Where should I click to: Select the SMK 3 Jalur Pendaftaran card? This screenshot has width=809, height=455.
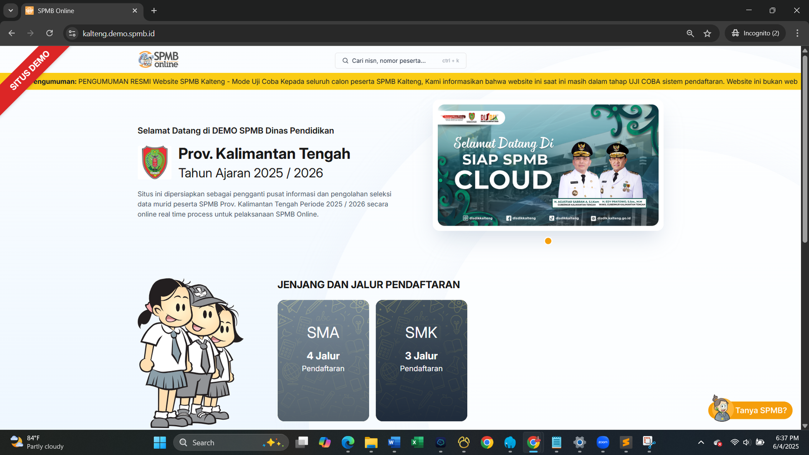(x=421, y=360)
